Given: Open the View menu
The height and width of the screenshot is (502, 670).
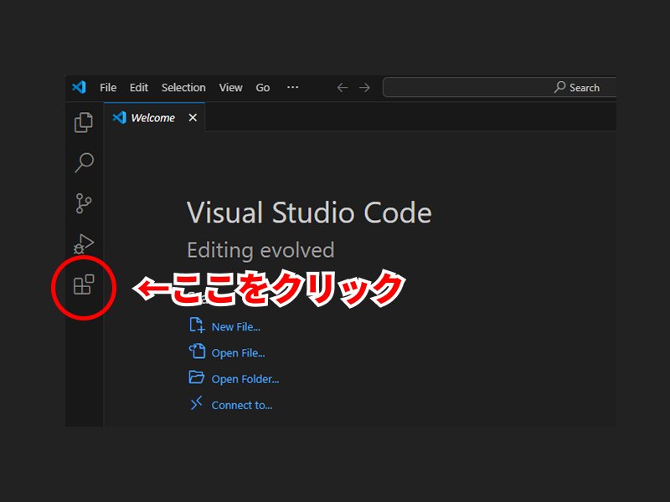Looking at the screenshot, I should coord(231,88).
